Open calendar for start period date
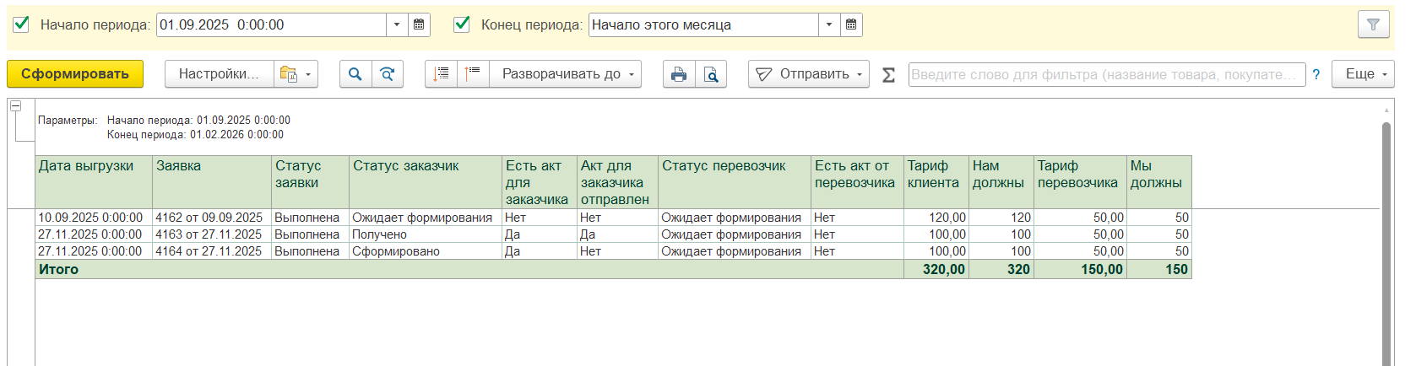Image resolution: width=1416 pixels, height=366 pixels. point(419,24)
